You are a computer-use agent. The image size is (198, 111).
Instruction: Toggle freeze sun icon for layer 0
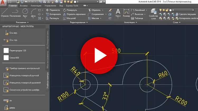click(163, 10)
